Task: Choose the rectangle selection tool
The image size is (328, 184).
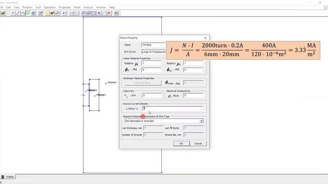Action: pos(71,13)
